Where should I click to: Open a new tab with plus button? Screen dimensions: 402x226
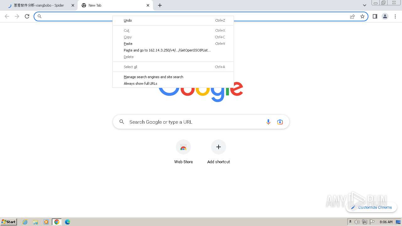tap(160, 5)
